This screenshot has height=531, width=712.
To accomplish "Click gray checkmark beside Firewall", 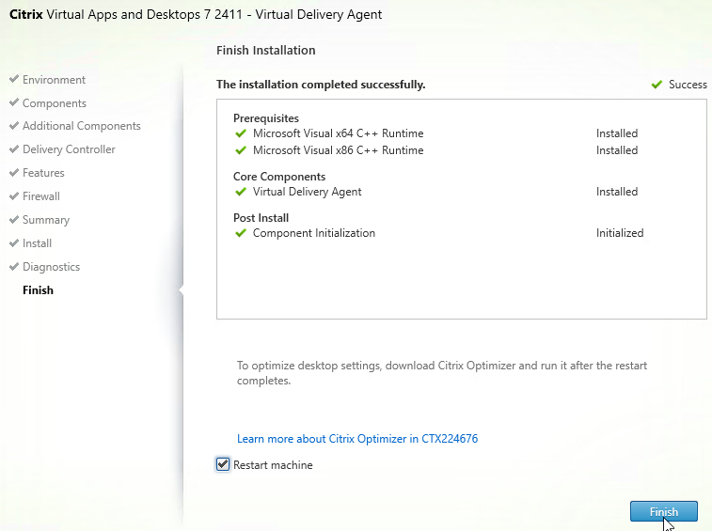I will (x=14, y=196).
